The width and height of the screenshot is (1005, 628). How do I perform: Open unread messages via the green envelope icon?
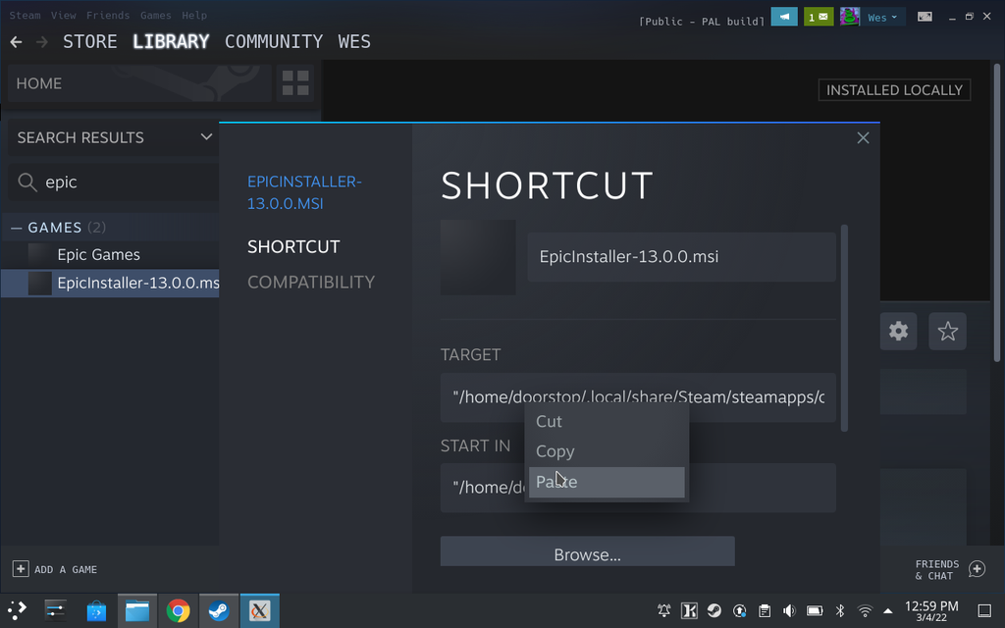(x=819, y=17)
